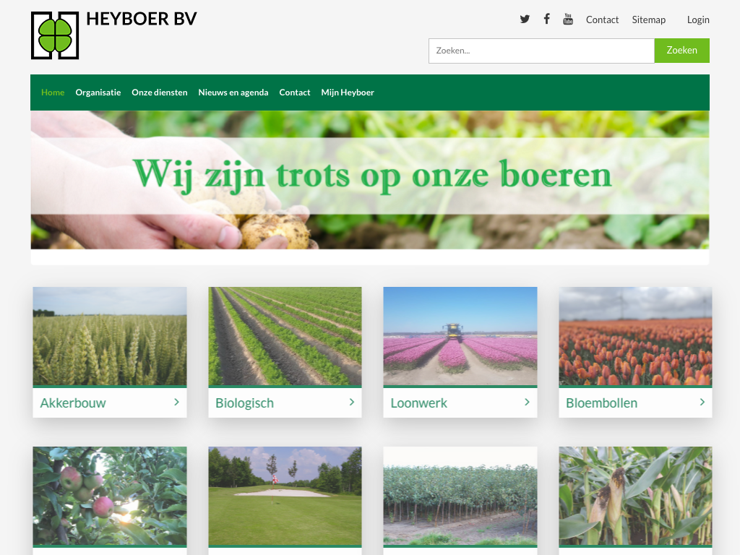Open the Organisatie menu
The image size is (740, 555).
(x=98, y=92)
